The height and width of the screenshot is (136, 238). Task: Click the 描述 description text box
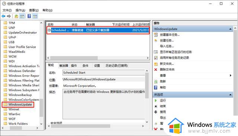pos(104,104)
